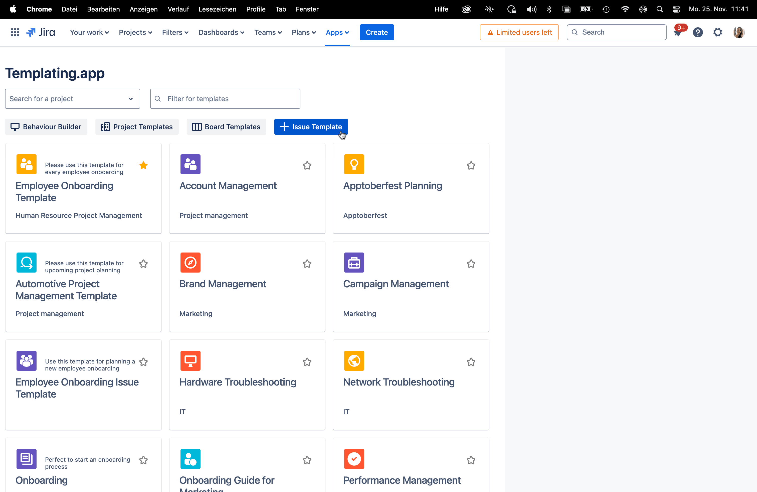Open the Jira help question mark icon

click(x=697, y=32)
